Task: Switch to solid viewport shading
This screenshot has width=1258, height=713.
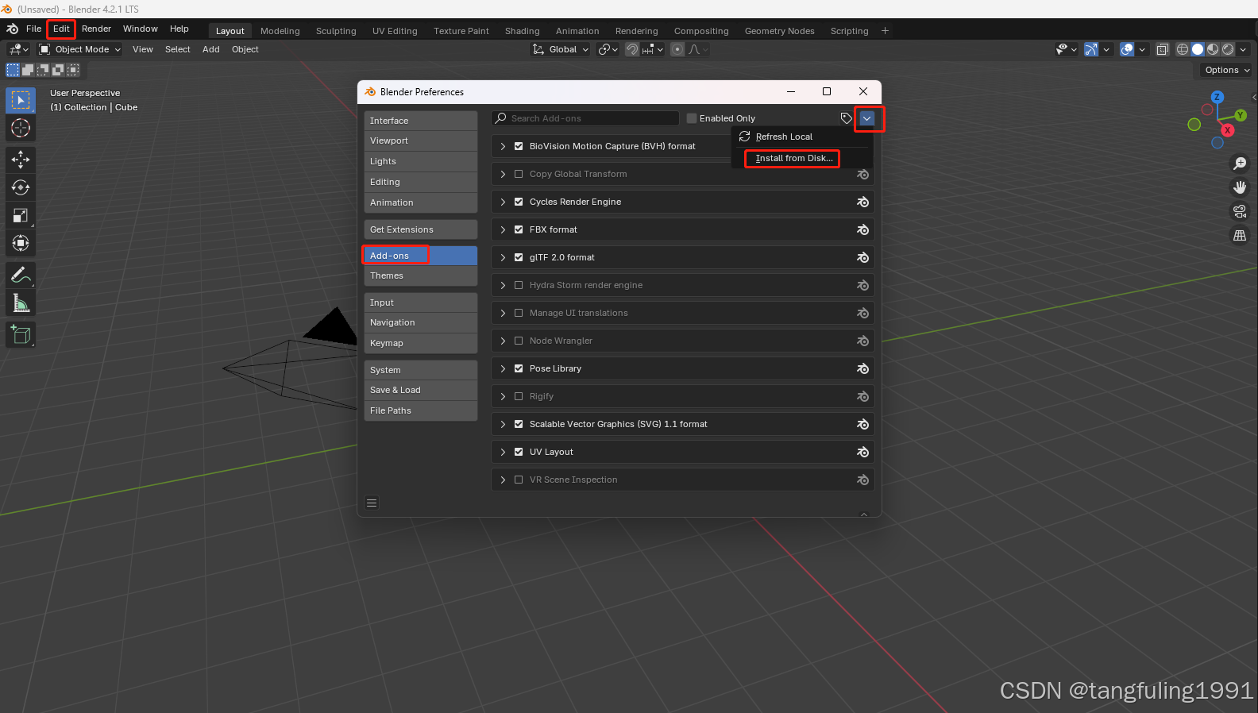Action: coord(1198,49)
